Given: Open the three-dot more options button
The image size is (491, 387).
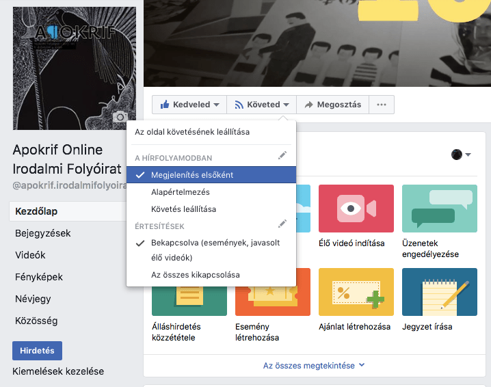Looking at the screenshot, I should click(x=382, y=105).
